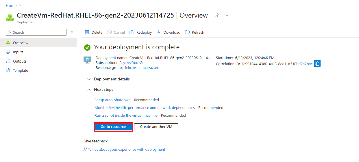Image resolution: width=359 pixels, height=162 pixels.
Task: Open the Home breadcrumb link
Action: [11, 5]
